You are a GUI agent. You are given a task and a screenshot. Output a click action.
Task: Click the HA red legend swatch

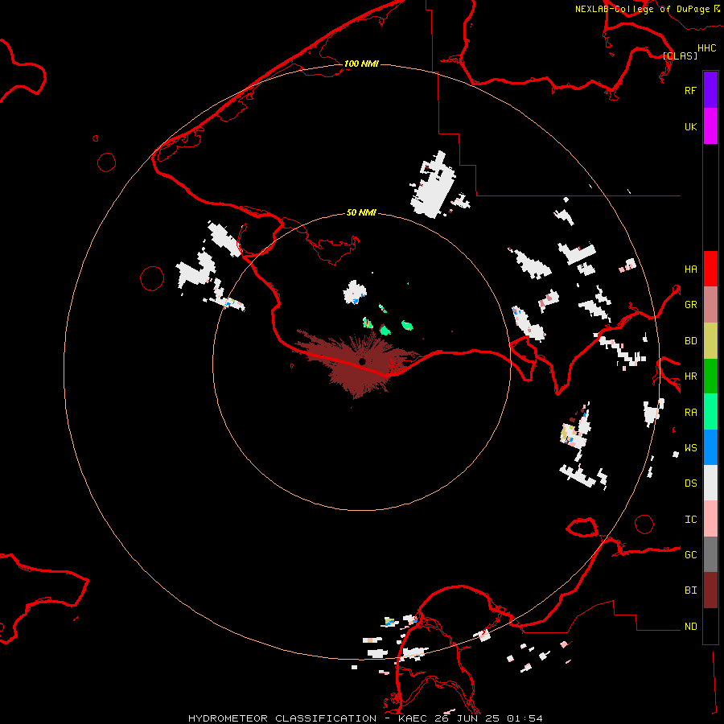click(710, 269)
